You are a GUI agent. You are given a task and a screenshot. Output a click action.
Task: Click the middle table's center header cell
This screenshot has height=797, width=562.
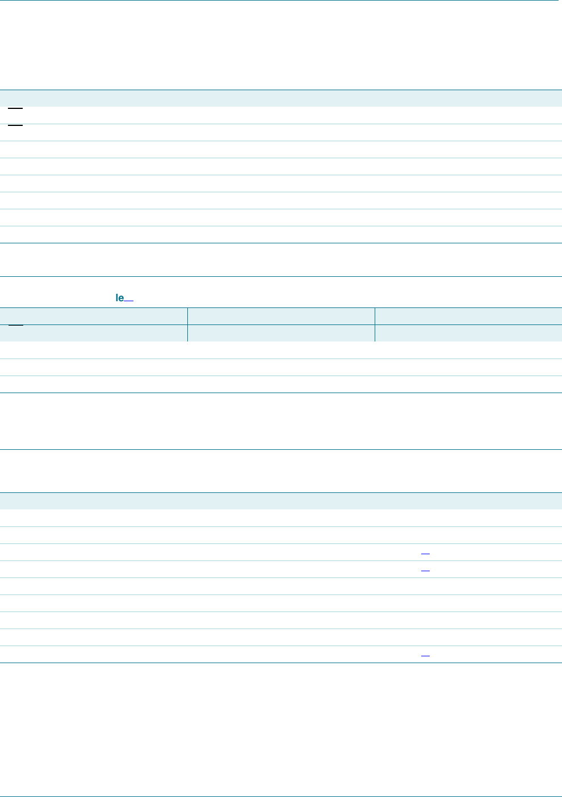click(x=281, y=316)
